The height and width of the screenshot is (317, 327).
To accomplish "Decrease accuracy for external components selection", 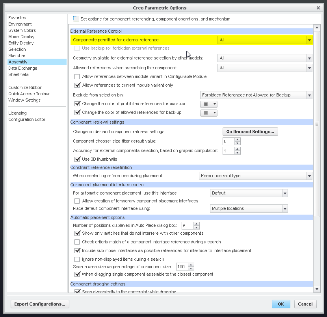I will click(237, 153).
